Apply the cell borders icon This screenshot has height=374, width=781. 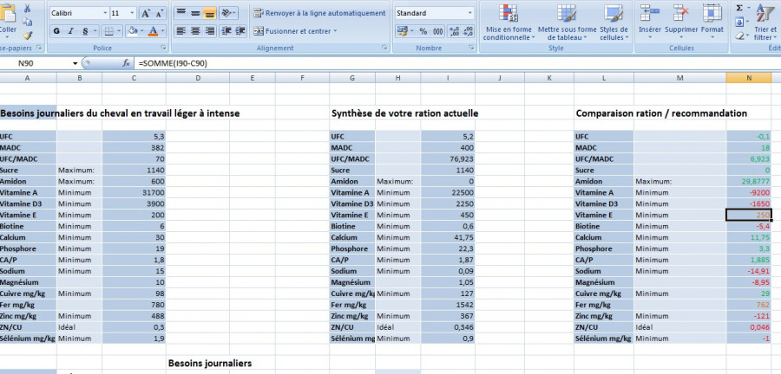click(x=109, y=31)
